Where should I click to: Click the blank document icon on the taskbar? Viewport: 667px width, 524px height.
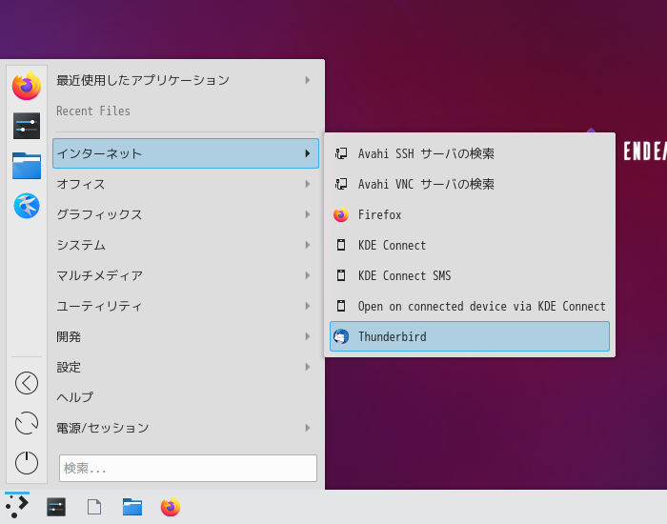(x=94, y=507)
